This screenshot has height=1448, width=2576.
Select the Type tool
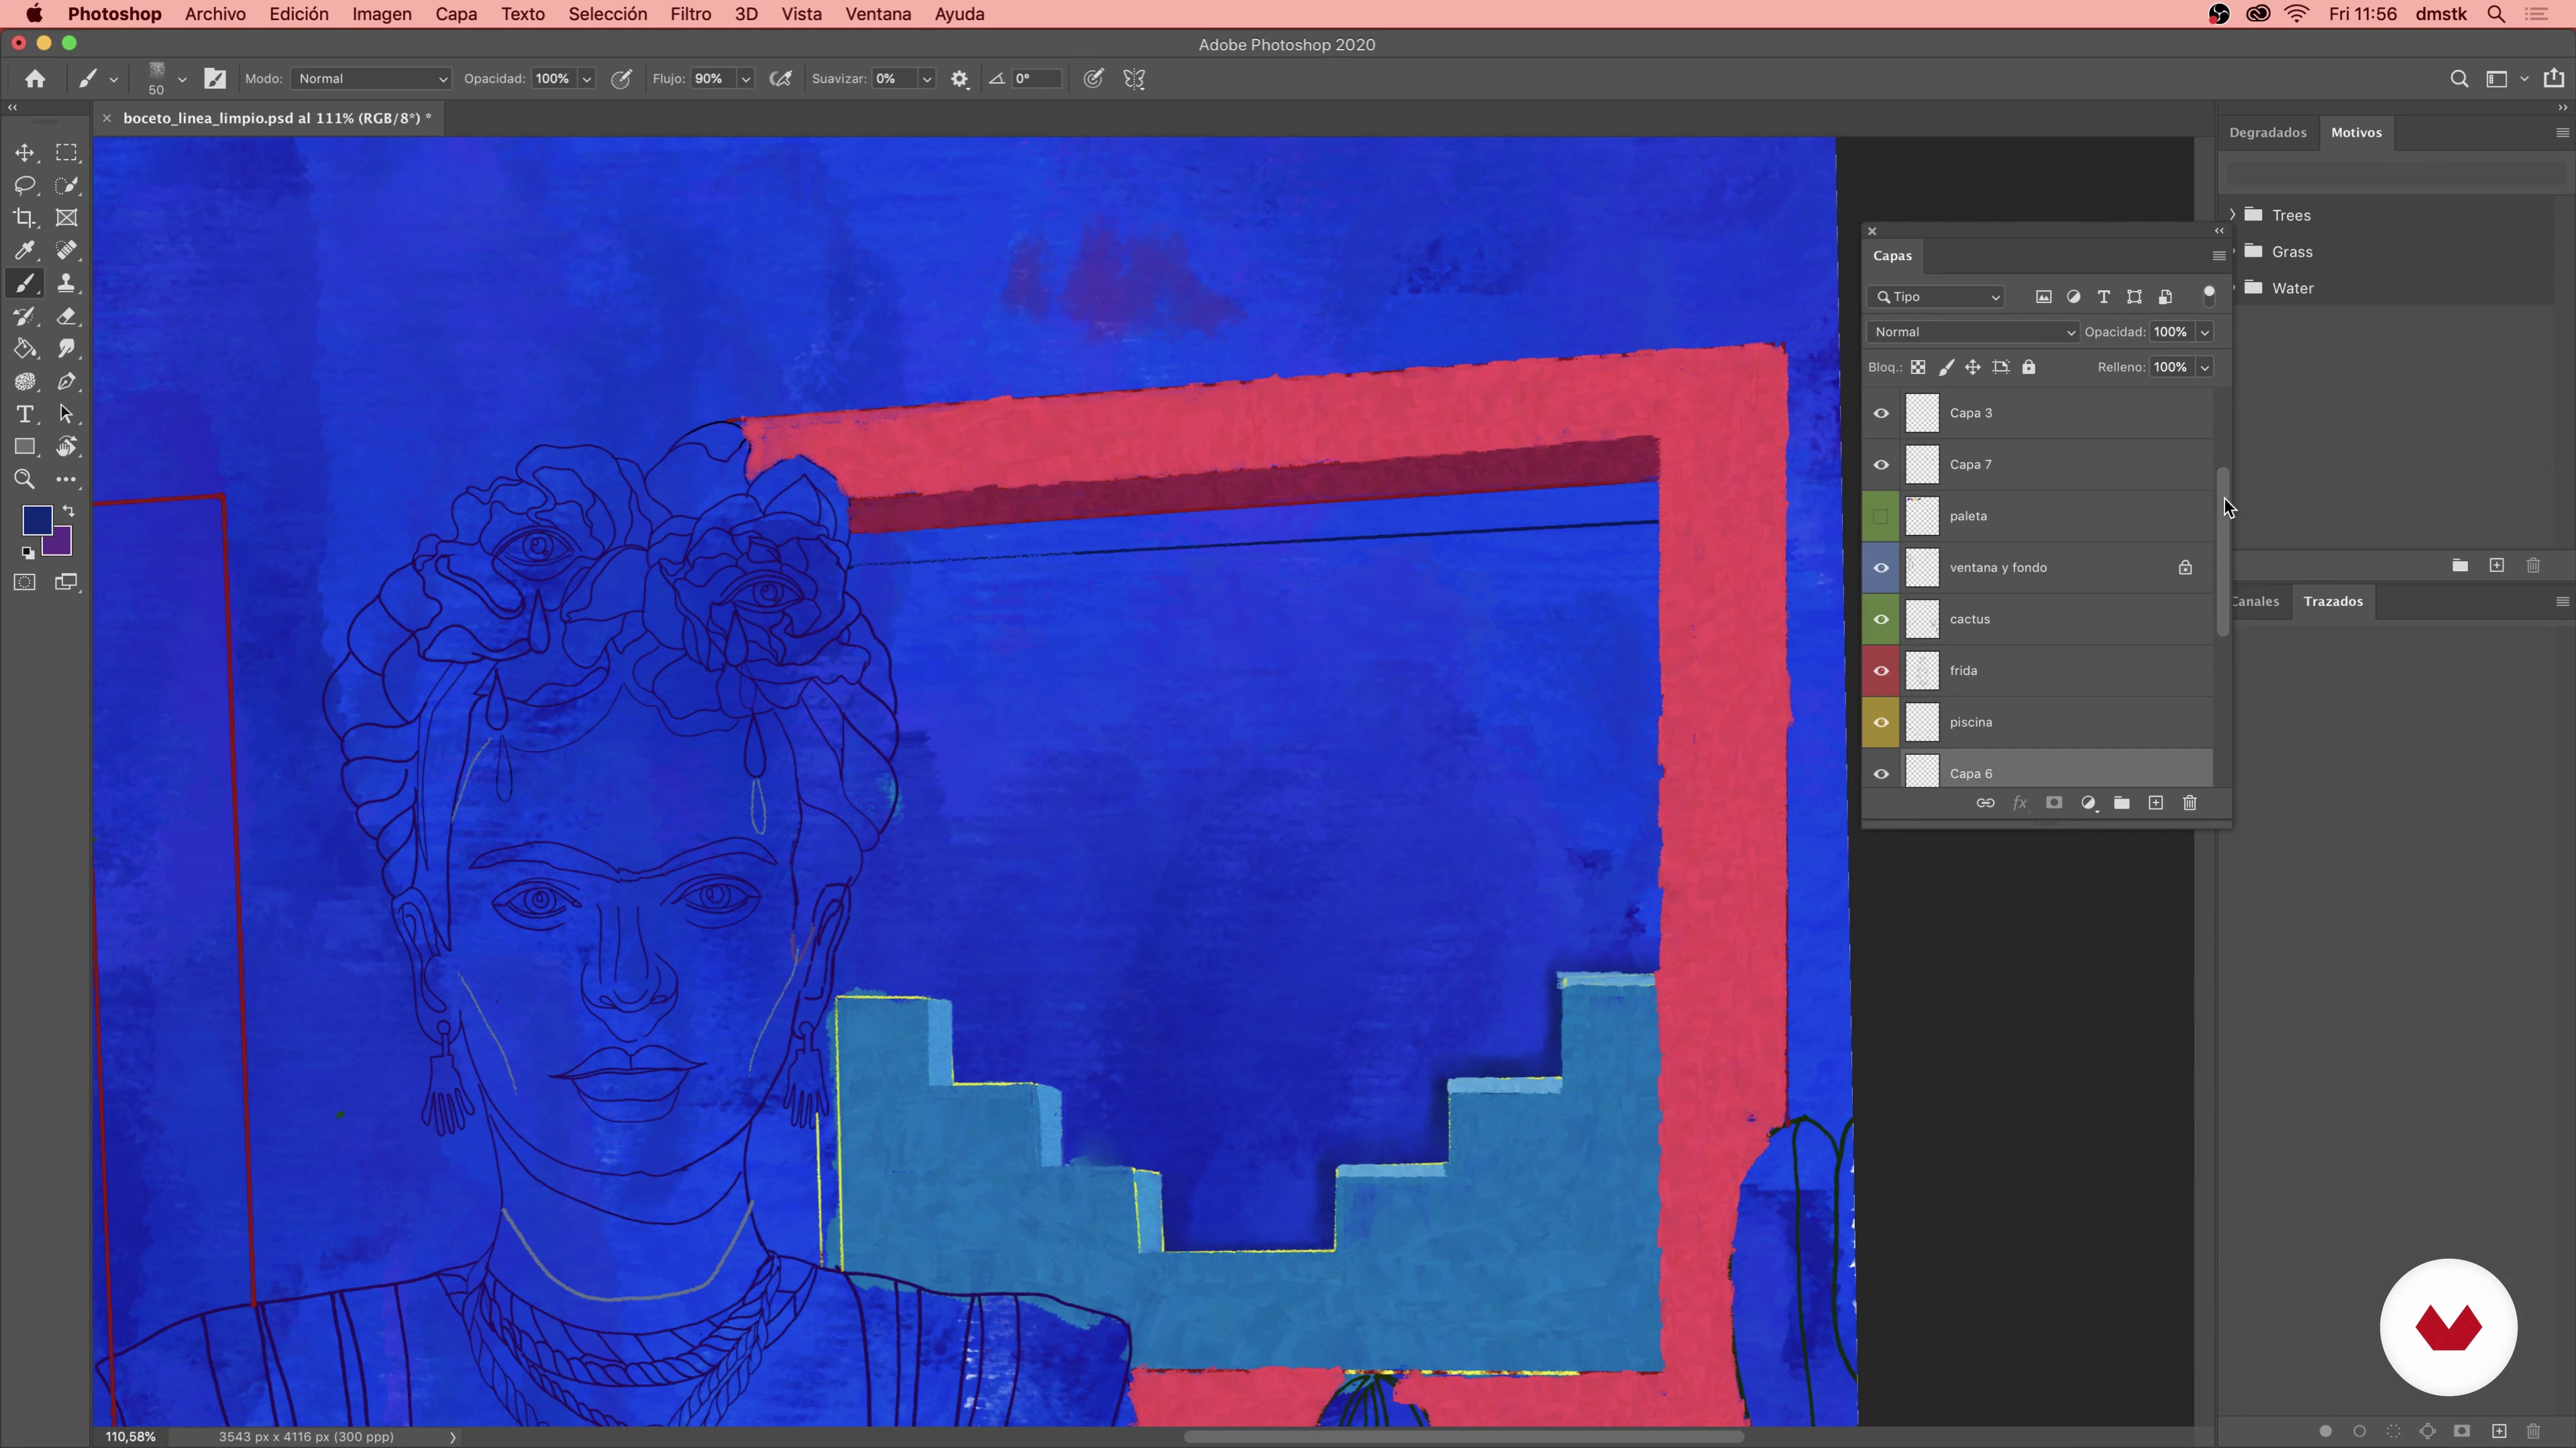click(25, 414)
